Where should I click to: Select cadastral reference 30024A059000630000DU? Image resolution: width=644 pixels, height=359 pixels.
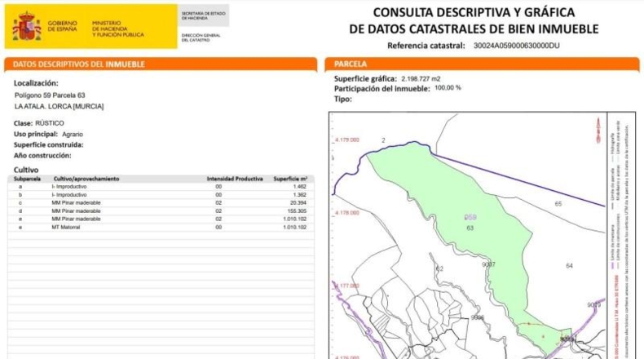click(516, 46)
